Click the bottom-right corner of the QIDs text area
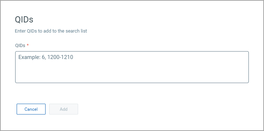Image resolution: width=264 pixels, height=131 pixels. tap(247, 81)
